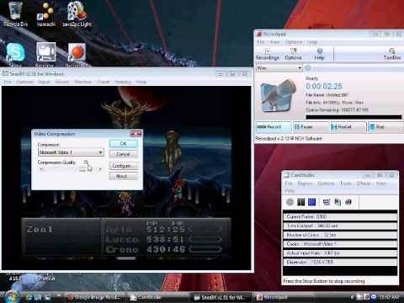Click Cancel in Video Compression dialog
The height and width of the screenshot is (303, 404).
124,154
